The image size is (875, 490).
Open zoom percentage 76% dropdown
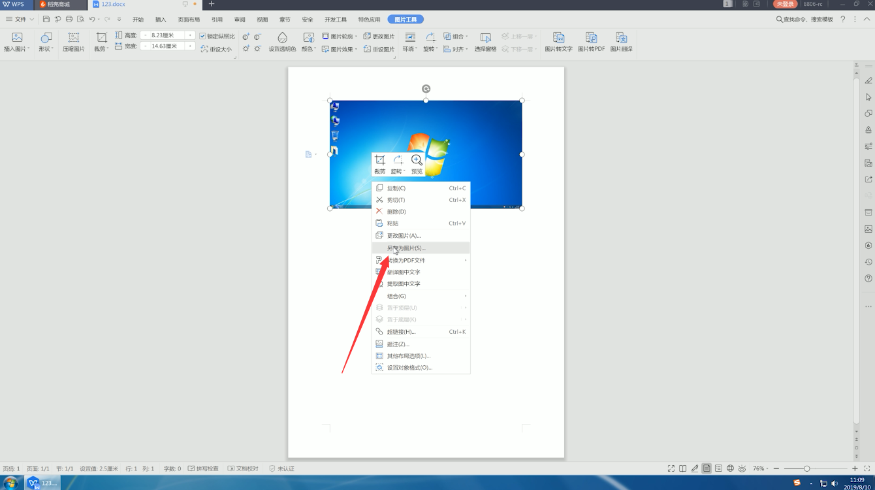(761, 468)
